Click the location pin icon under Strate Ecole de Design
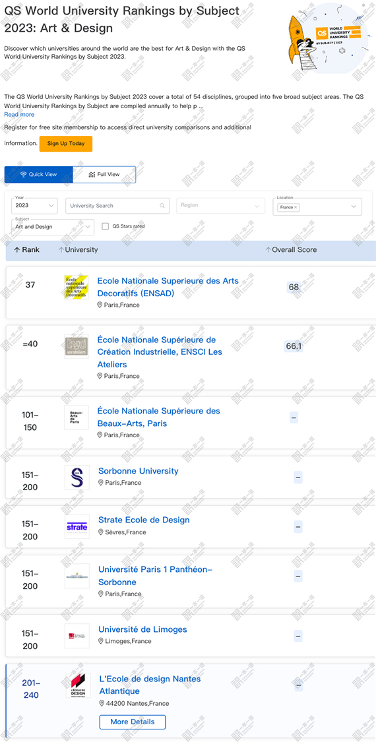The image size is (376, 744). click(101, 532)
